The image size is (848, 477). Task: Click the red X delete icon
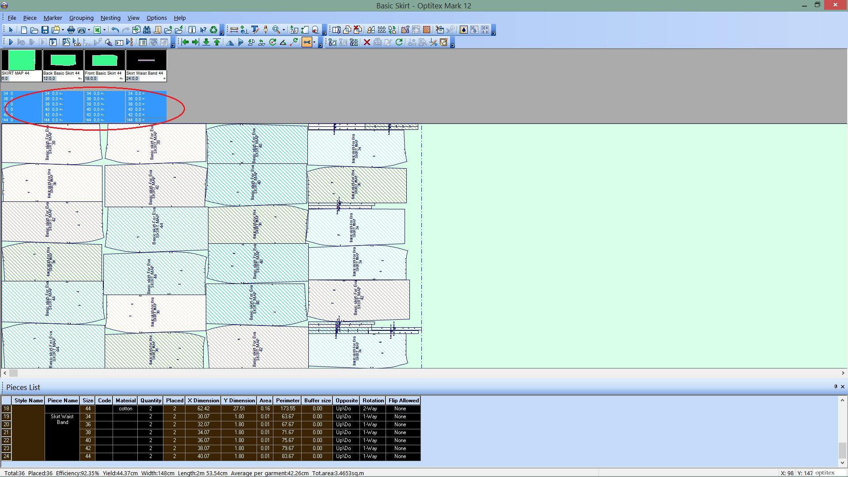pos(367,42)
